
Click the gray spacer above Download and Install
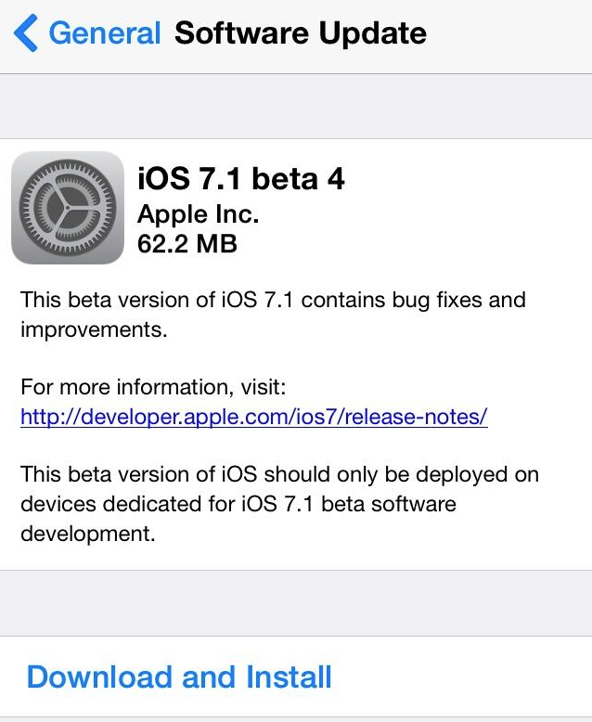(296, 602)
